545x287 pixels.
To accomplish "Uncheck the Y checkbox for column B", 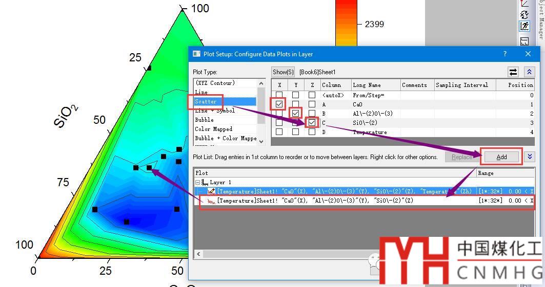I will coord(295,113).
